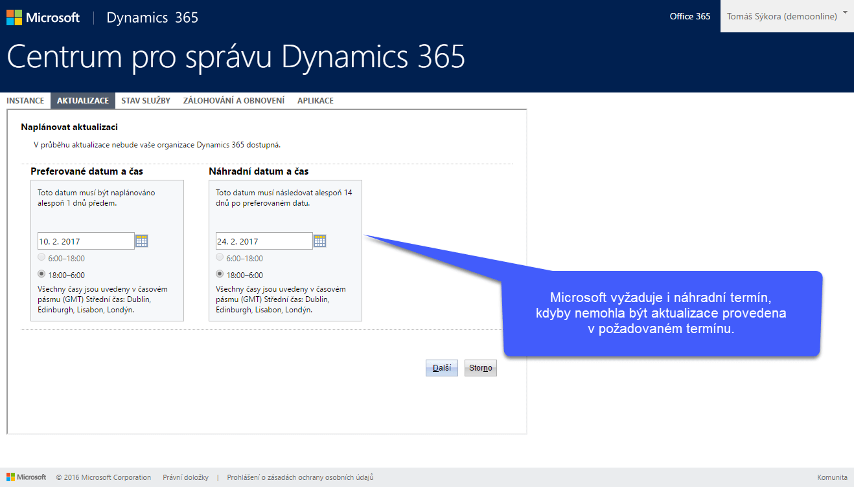Select 6:00–18:00 under Preferované datum

click(42, 258)
